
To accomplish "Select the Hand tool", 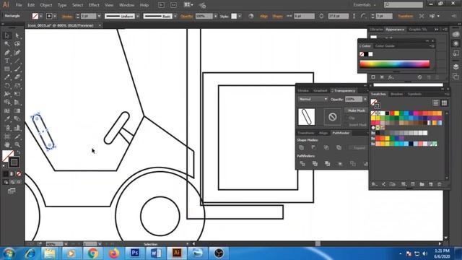I will [x=7, y=144].
